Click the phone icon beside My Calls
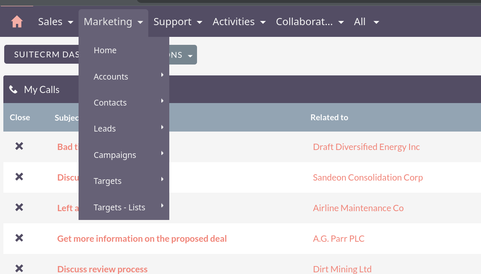The width and height of the screenshot is (481, 274). click(x=13, y=90)
